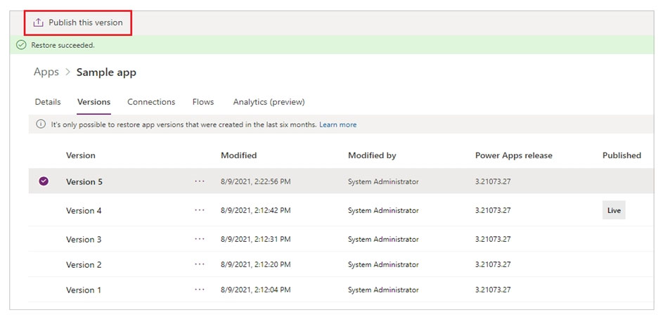Click the Publish this version upload icon
The height and width of the screenshot is (317, 663).
39,22
